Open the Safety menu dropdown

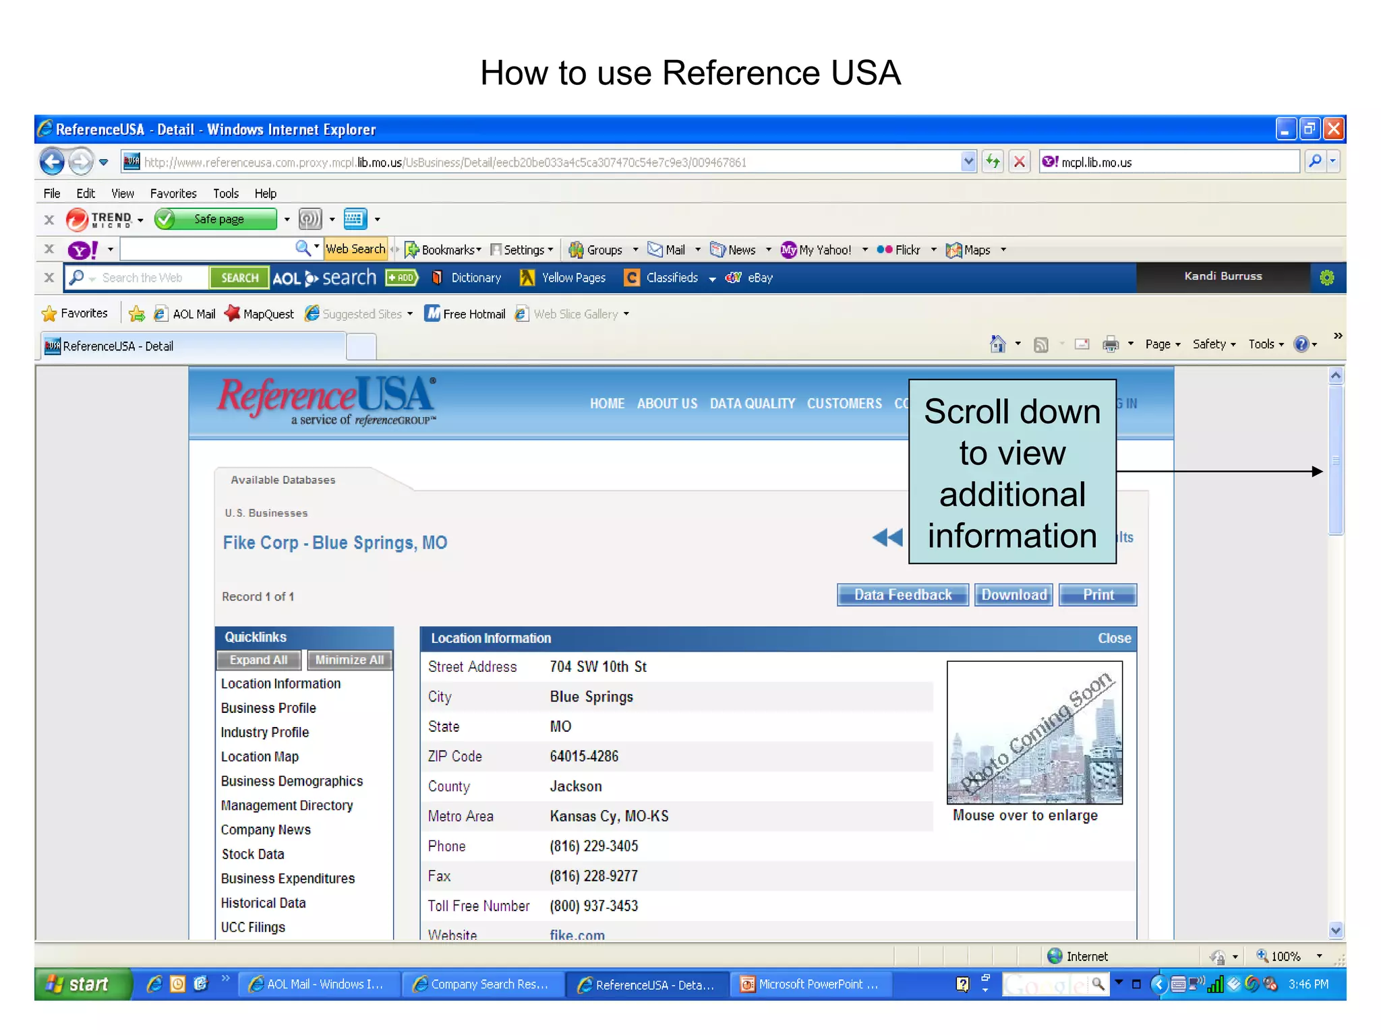pos(1214,344)
